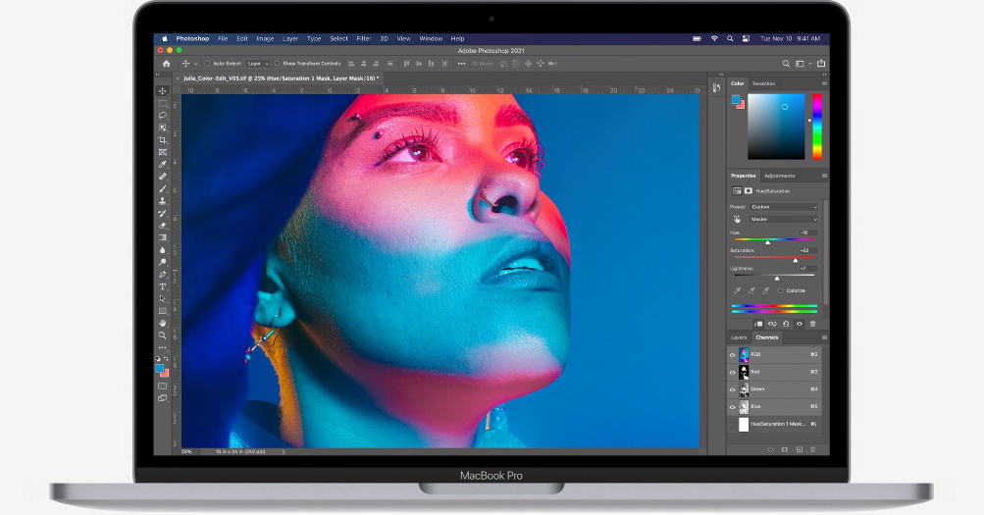Hide the Green channel eye icon

click(x=732, y=389)
